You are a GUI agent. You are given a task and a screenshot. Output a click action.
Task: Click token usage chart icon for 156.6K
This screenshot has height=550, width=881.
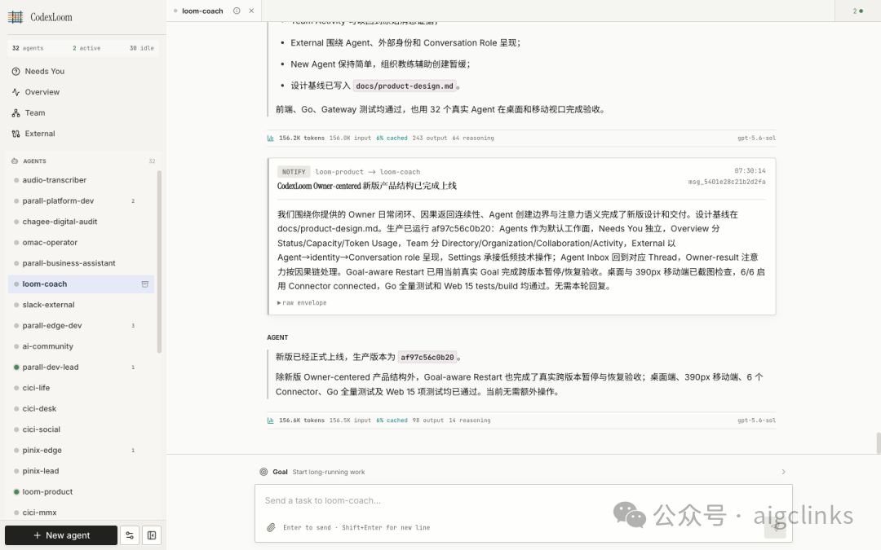[270, 420]
